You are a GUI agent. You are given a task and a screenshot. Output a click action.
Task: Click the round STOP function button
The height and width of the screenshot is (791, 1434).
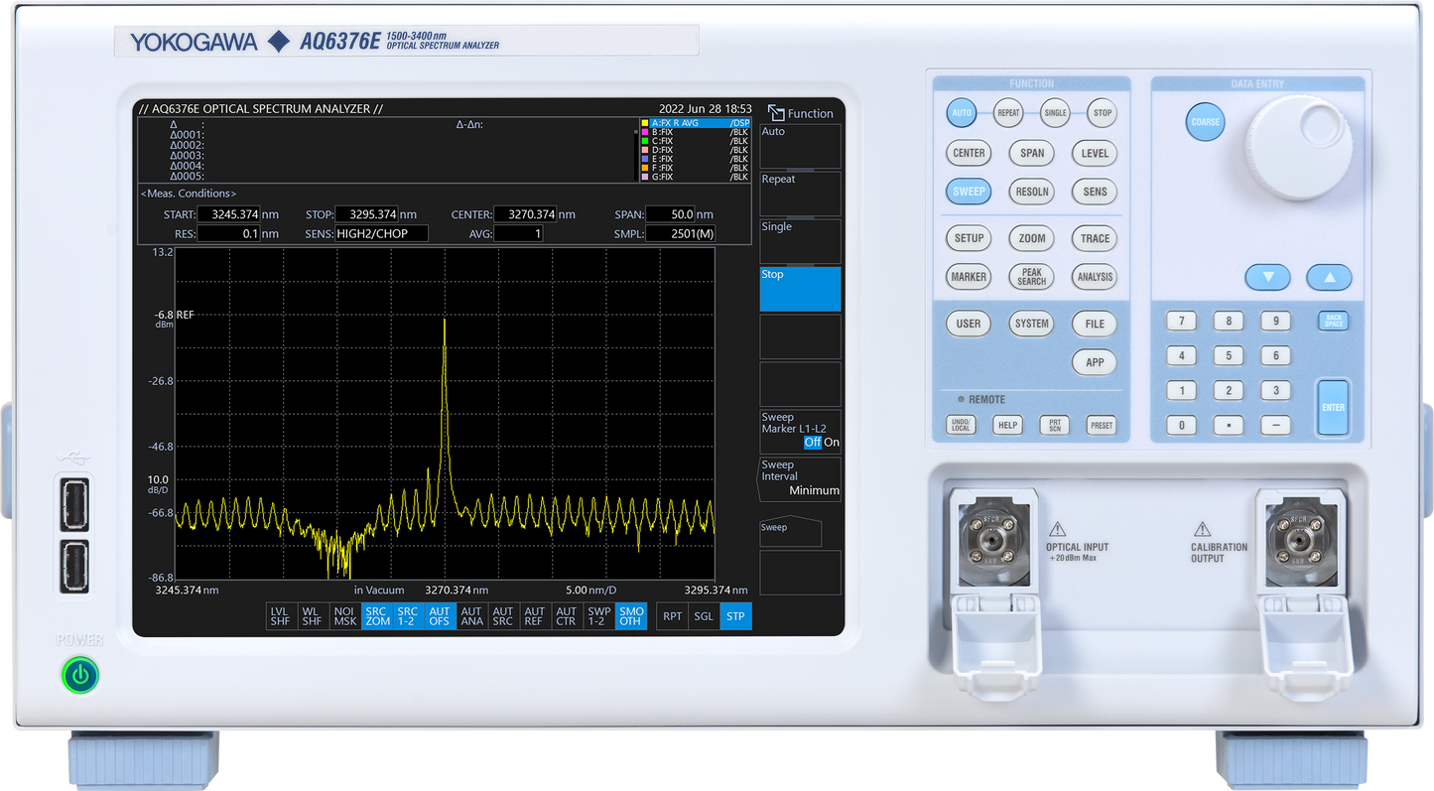point(1103,113)
